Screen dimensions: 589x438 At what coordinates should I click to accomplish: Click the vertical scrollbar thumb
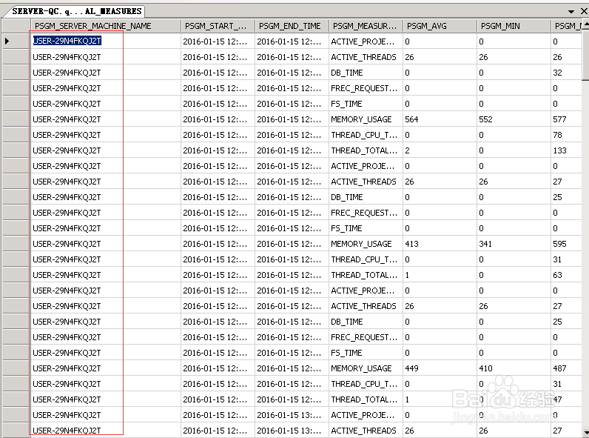pos(585,56)
